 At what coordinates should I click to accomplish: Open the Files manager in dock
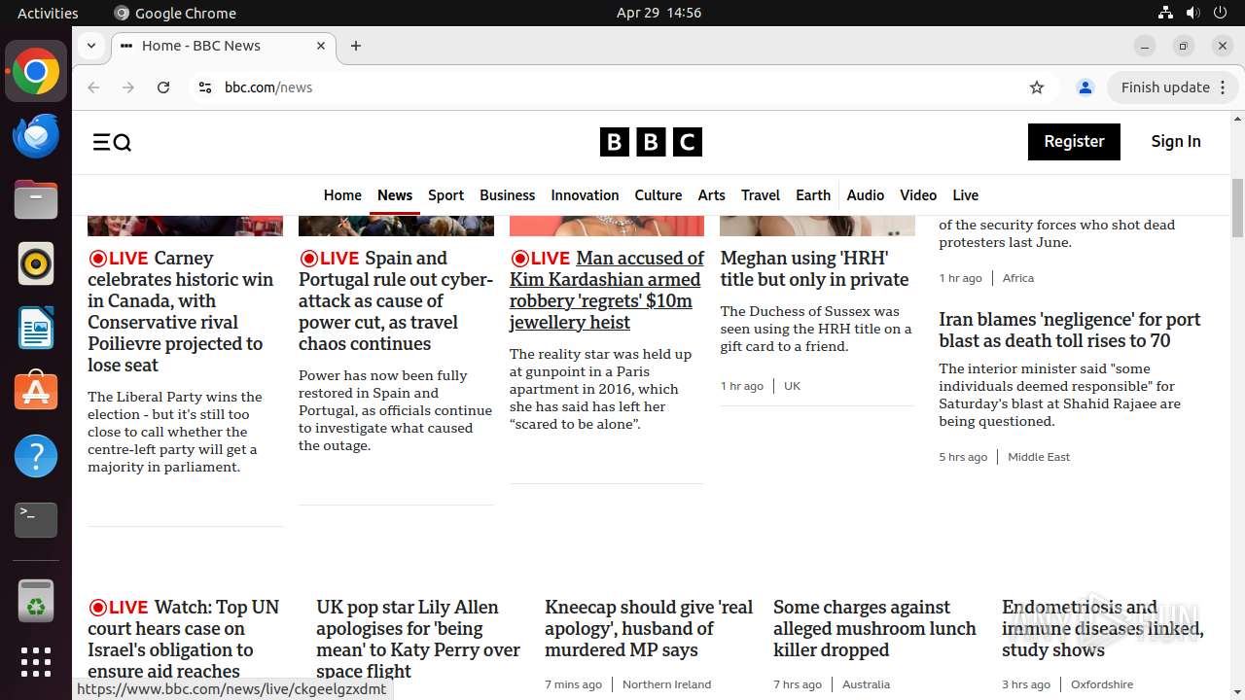(x=36, y=200)
